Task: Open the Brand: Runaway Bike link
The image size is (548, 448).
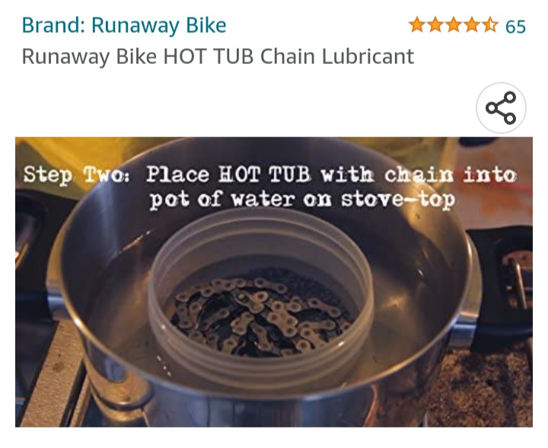Action: [124, 26]
